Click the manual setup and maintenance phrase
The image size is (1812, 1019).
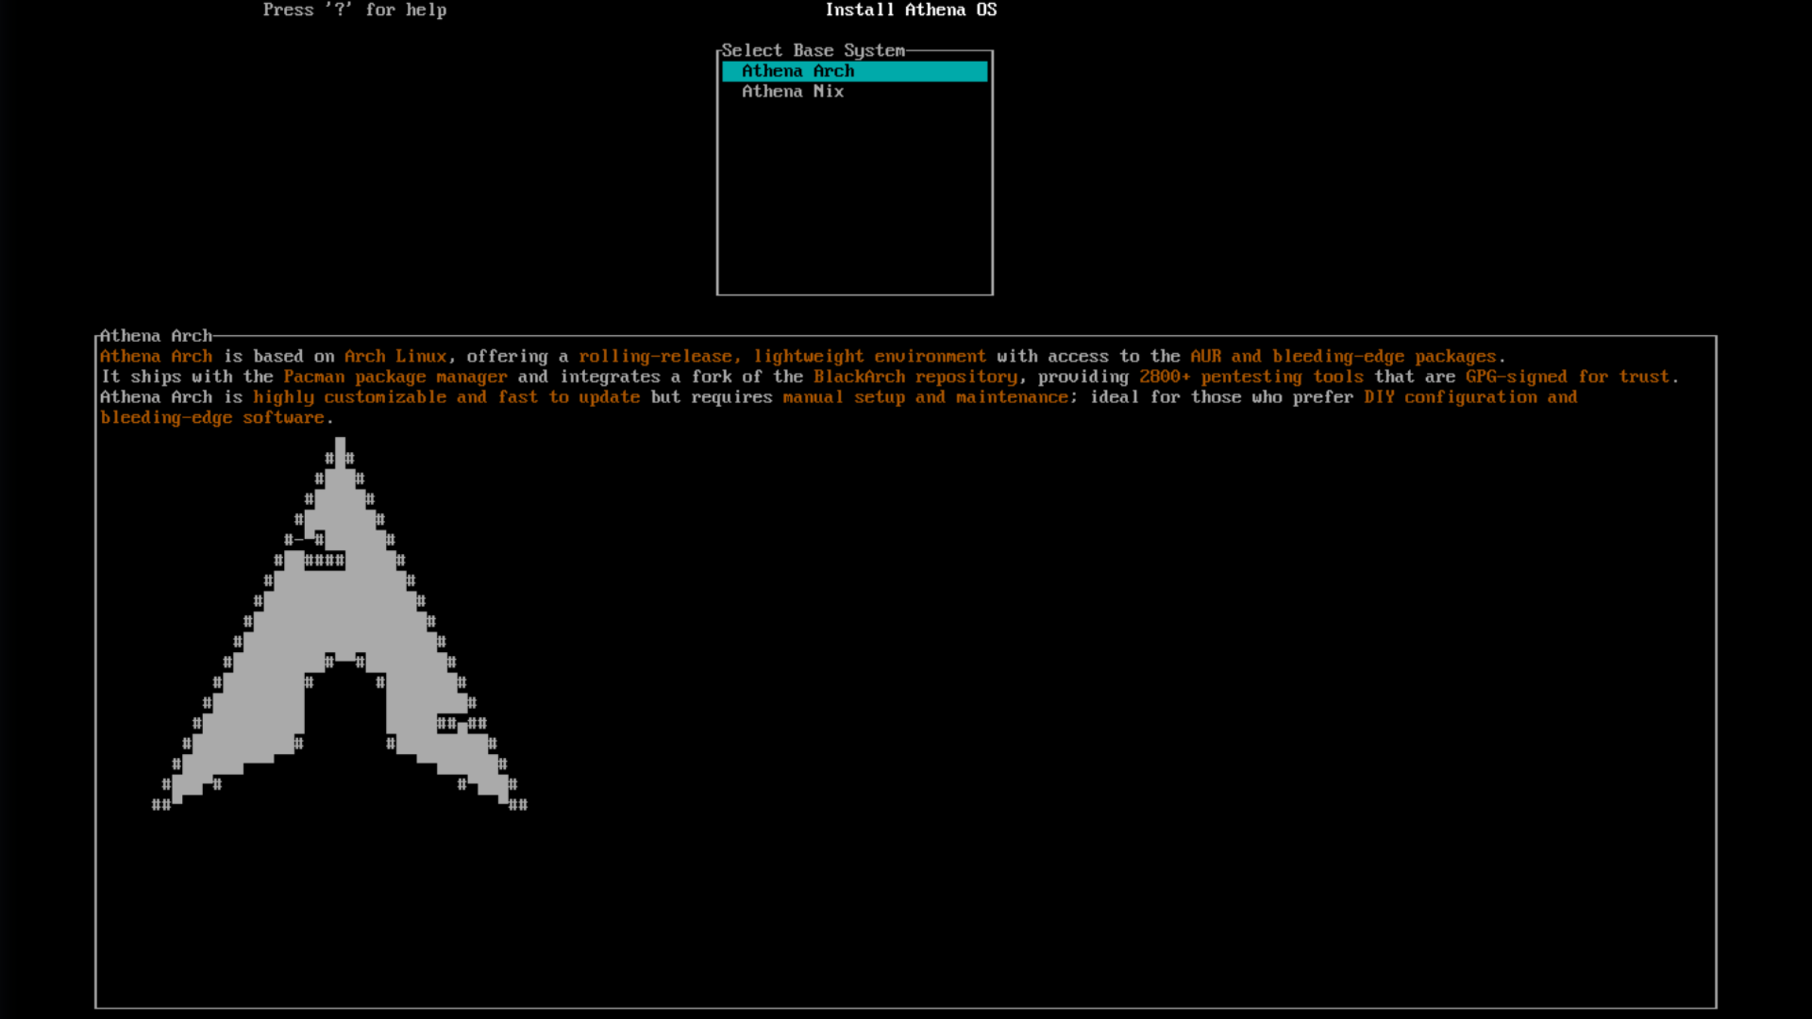click(x=925, y=397)
